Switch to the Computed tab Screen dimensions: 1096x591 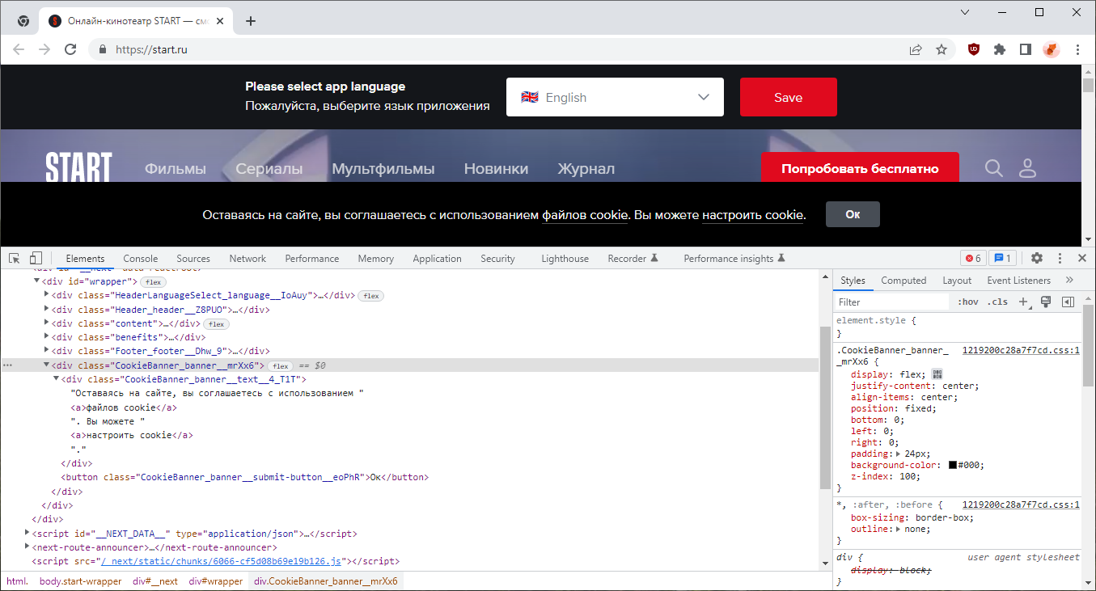click(903, 280)
